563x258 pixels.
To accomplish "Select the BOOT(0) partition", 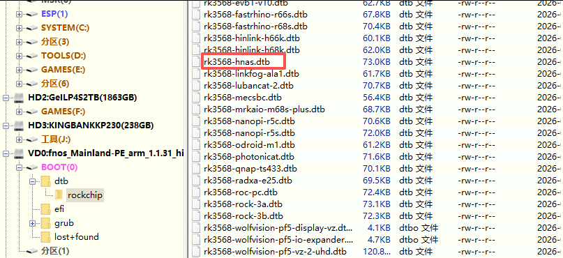I will [59, 167].
